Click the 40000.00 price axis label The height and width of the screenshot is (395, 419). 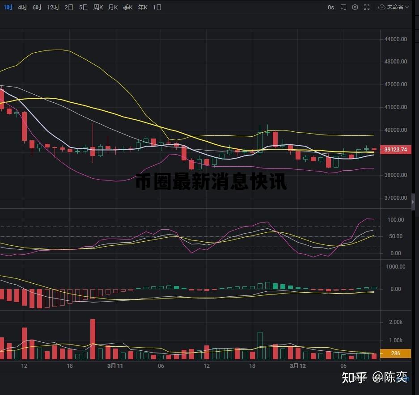point(396,130)
